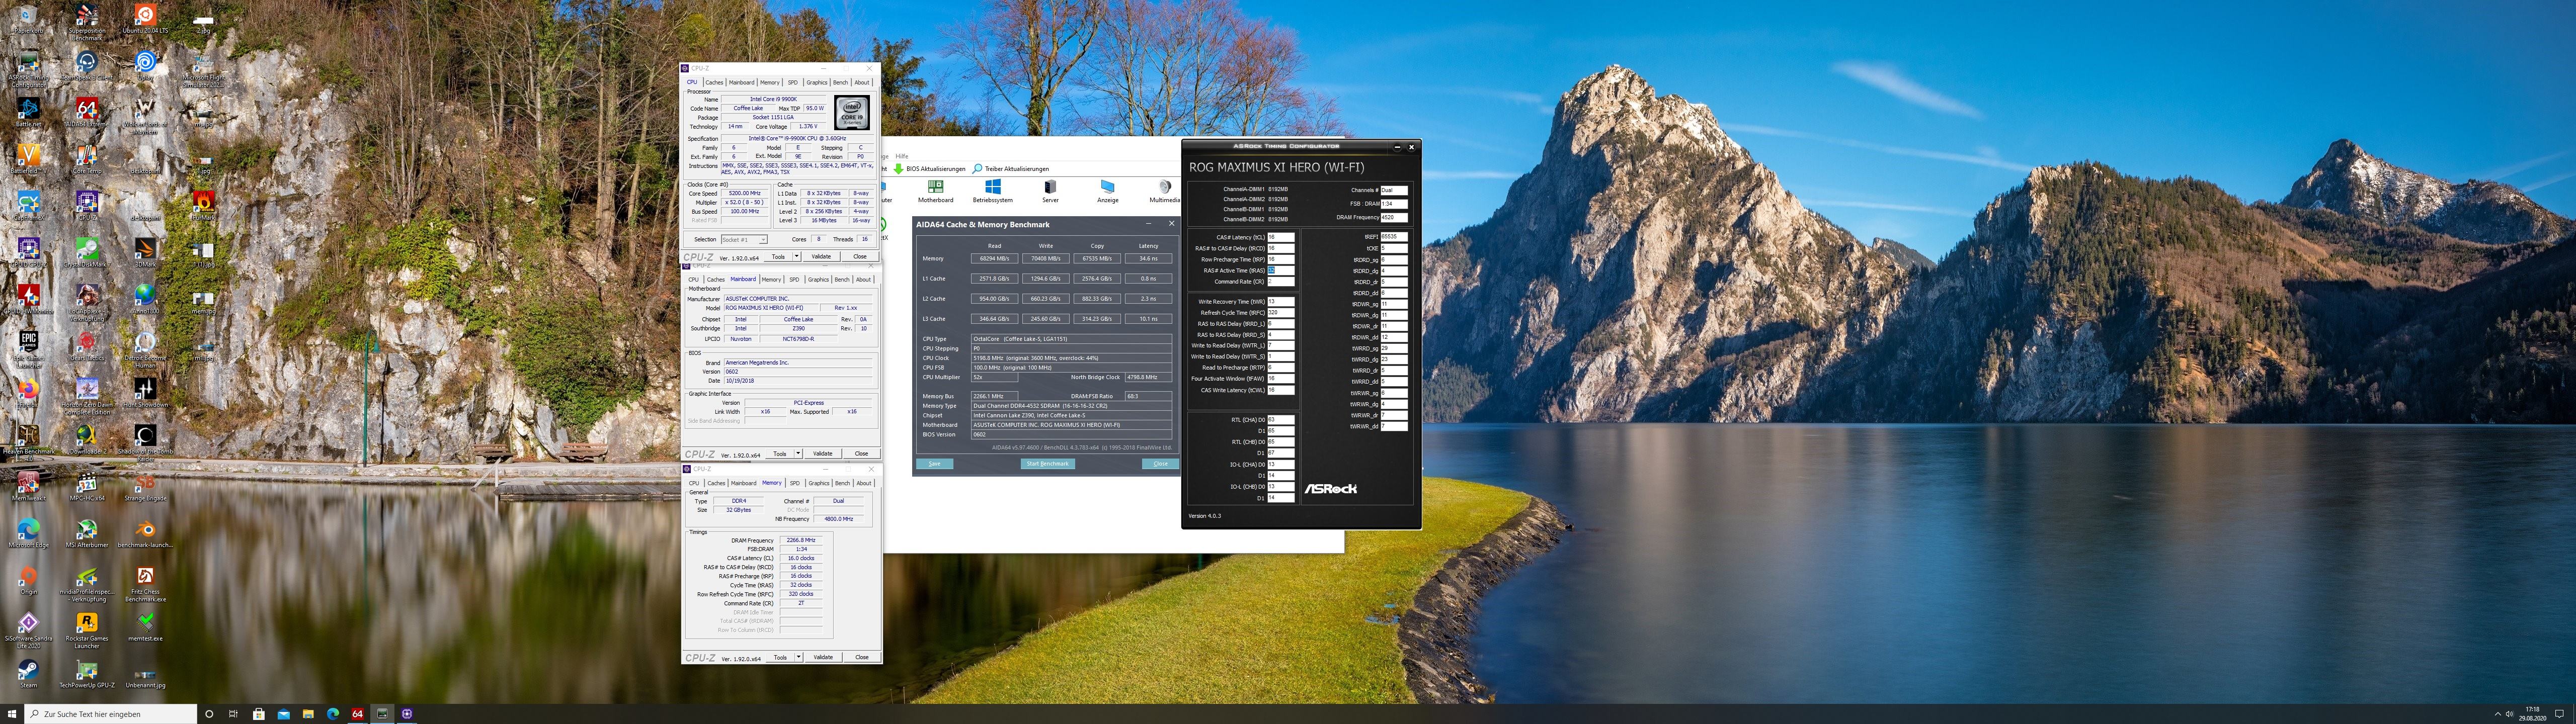Click Start Benchmark in AIDA64 benchmark window

tap(1047, 464)
